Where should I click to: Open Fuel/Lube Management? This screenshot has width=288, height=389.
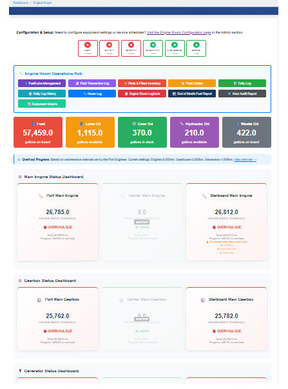[42, 83]
